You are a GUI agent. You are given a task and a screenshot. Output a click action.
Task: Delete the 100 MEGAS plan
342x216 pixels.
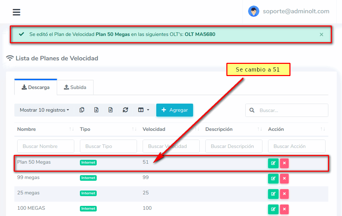[284, 209]
